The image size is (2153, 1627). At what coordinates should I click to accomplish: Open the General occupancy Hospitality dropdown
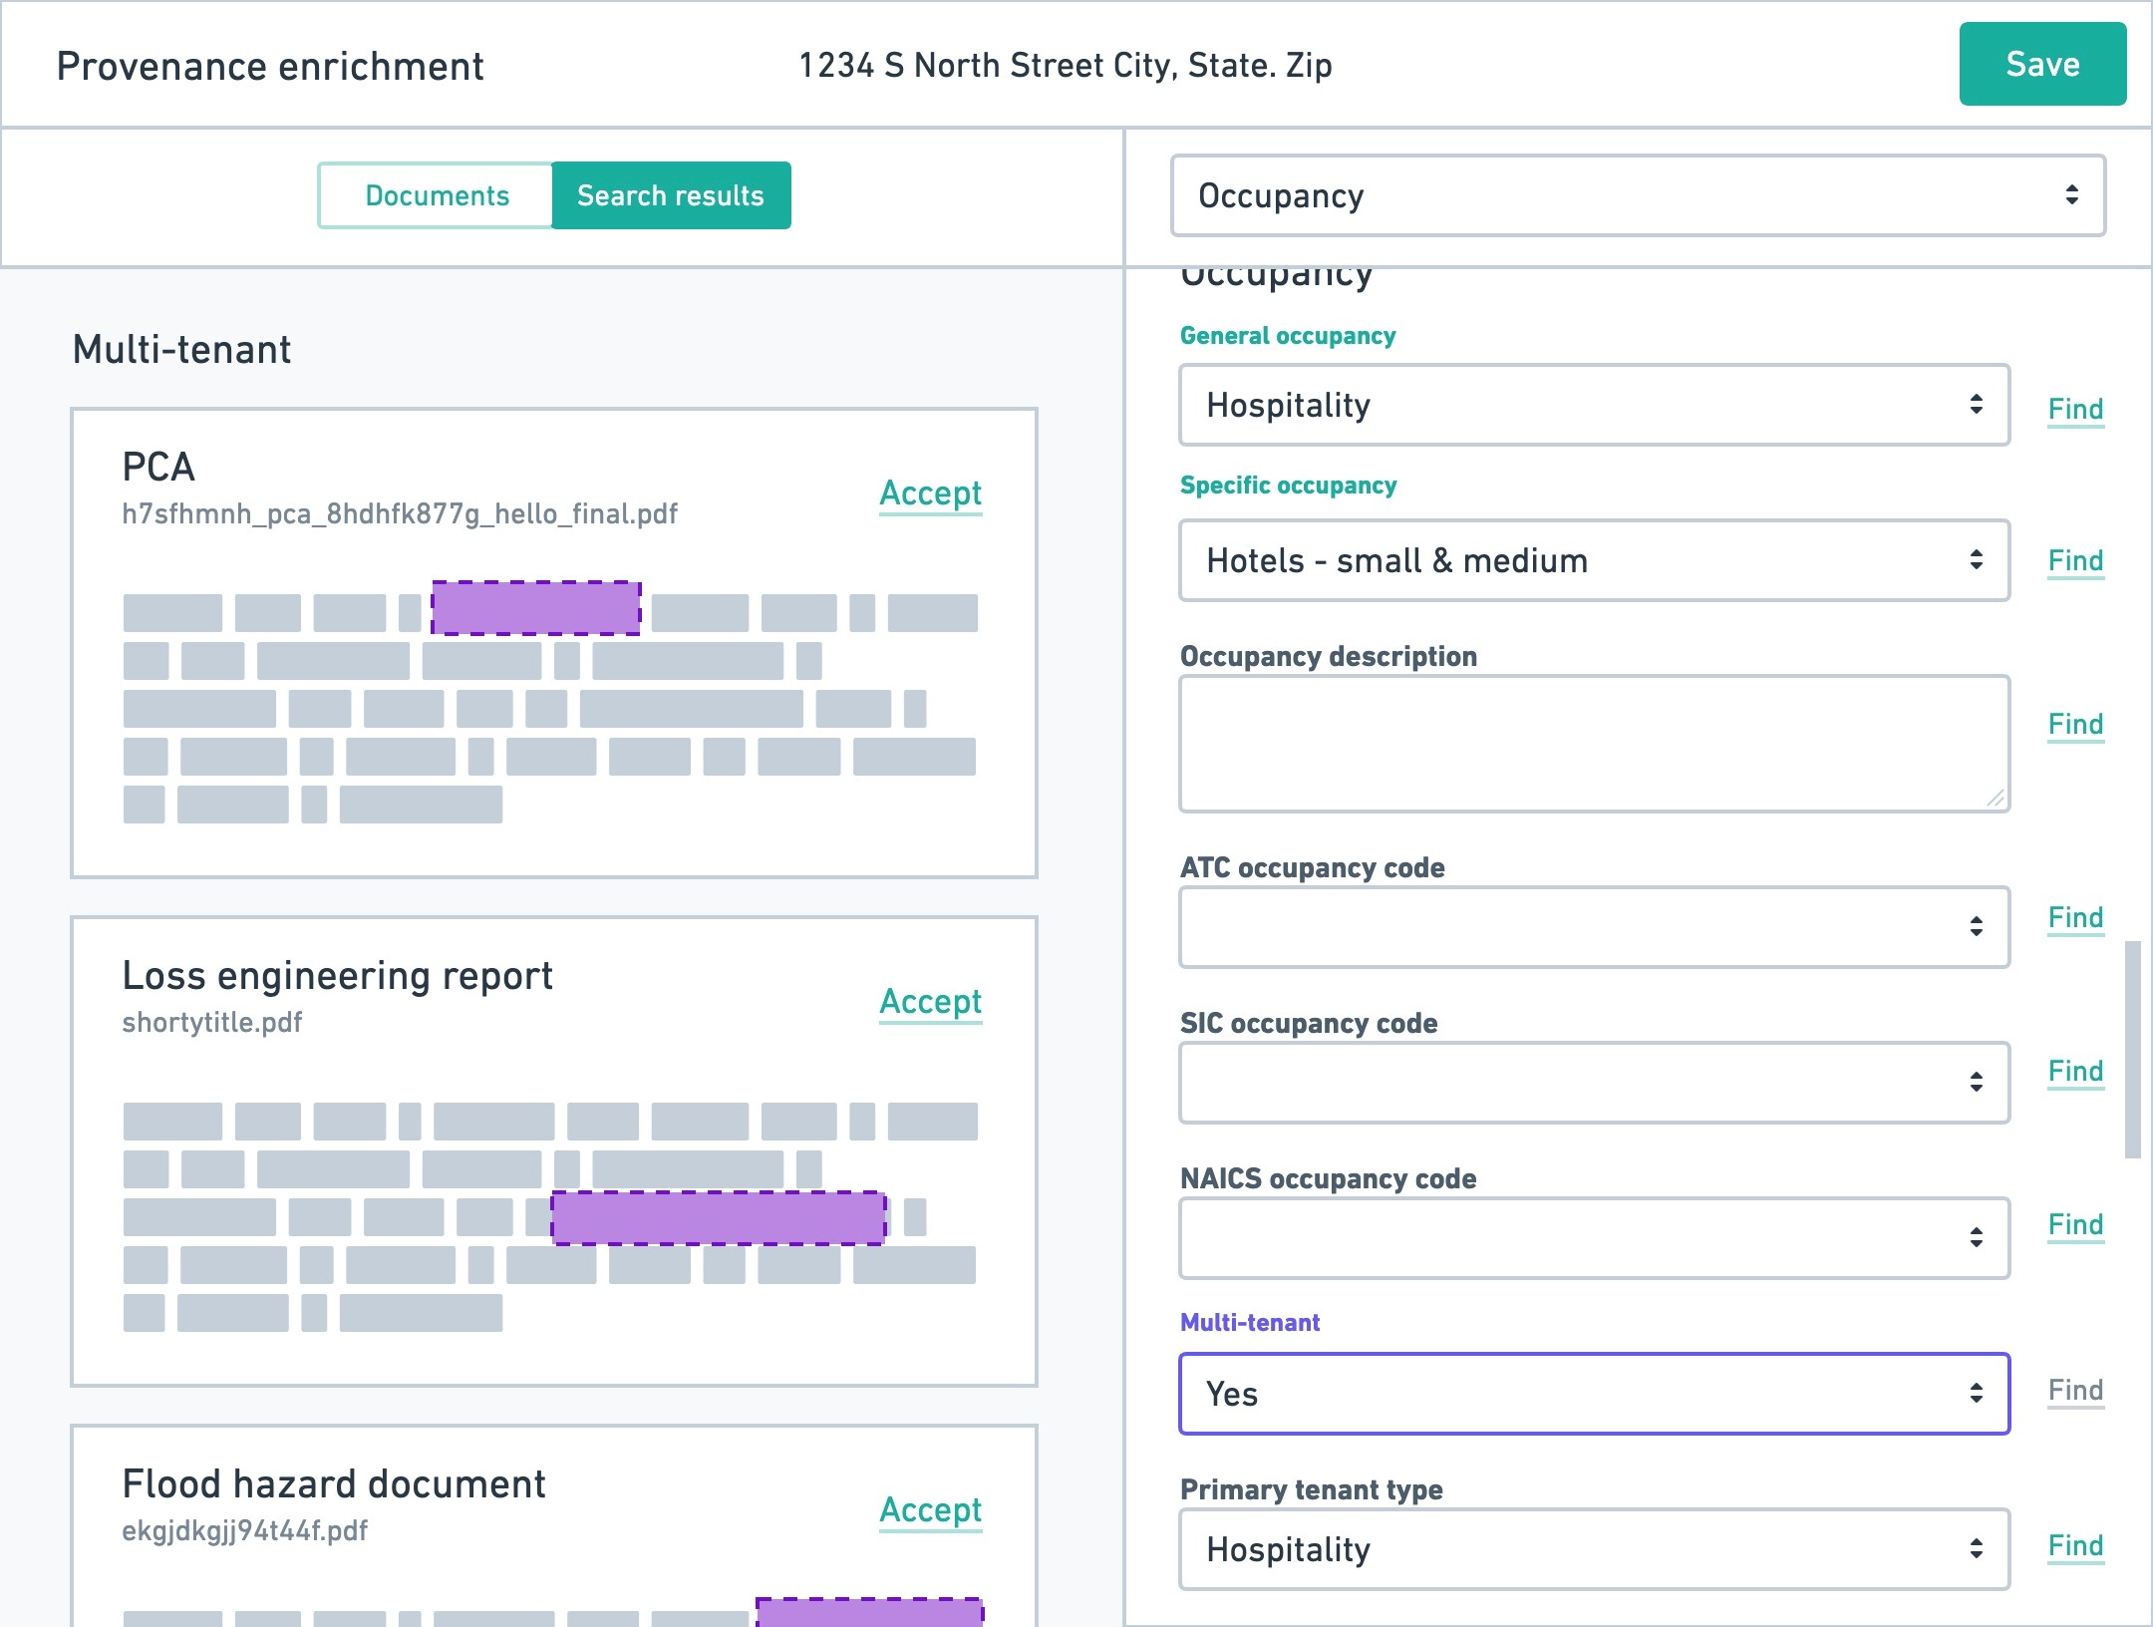click(1593, 405)
